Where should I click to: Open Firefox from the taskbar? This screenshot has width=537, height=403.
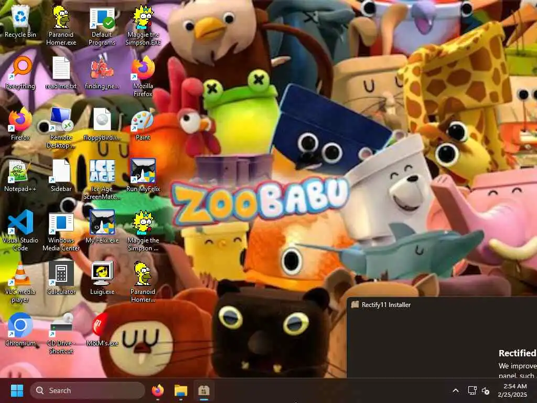click(157, 390)
